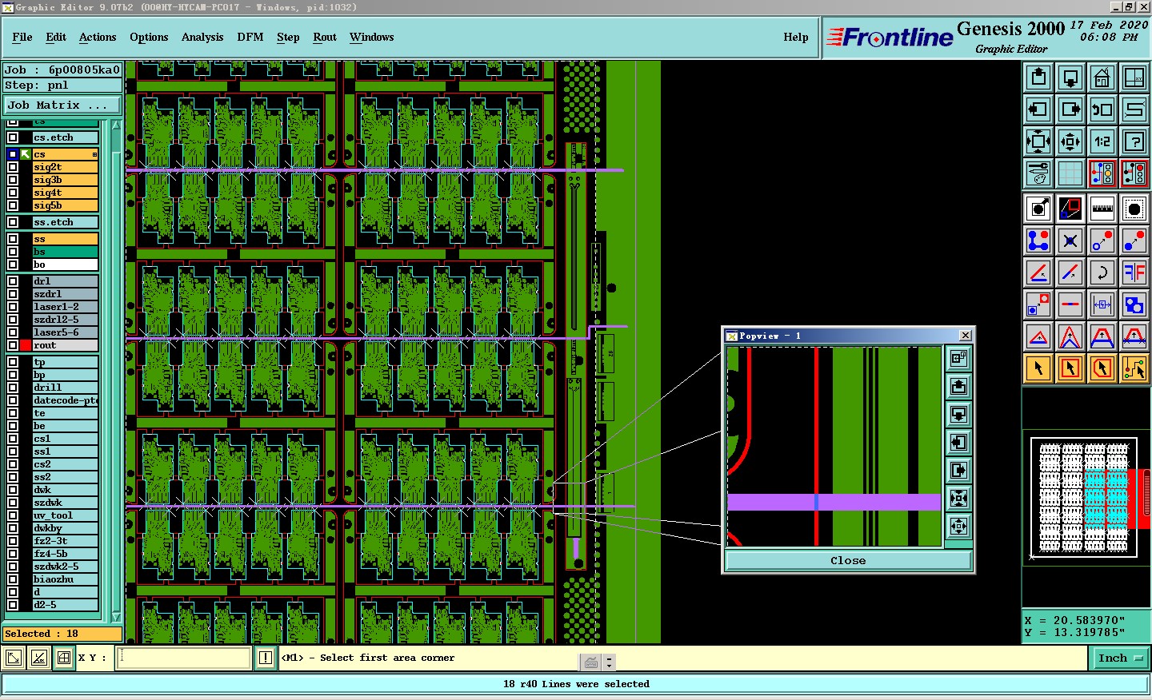Click the zoom in arrows icon in main toolbar

pos(1038,141)
